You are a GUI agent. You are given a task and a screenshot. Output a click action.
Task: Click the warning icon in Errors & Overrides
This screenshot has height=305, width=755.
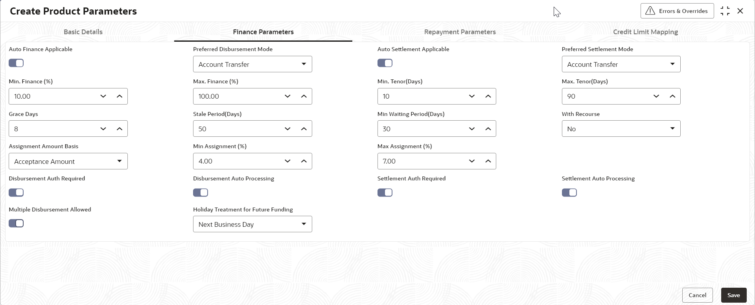click(x=650, y=11)
